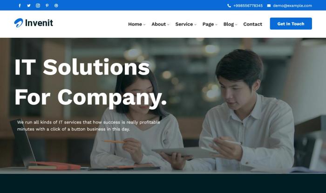
Task: Select the Service nav item
Action: click(x=184, y=24)
